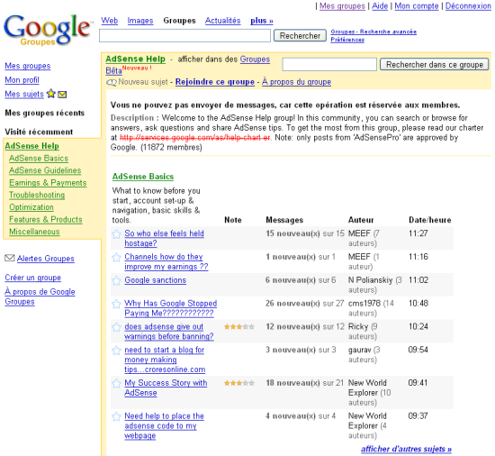Select 'AdSense Guidelines' in sidebar
This screenshot has width=495, height=456.
click(x=45, y=170)
